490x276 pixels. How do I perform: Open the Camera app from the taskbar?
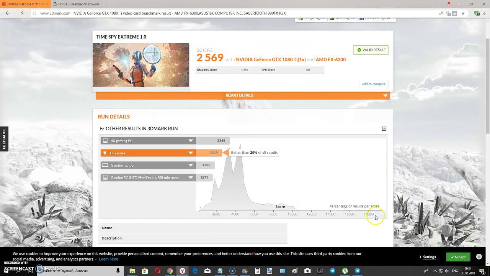[x=307, y=271]
